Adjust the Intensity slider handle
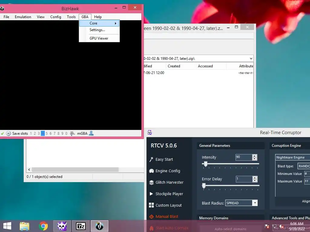Image resolution: width=310 pixels, height=232 pixels. [x=206, y=164]
